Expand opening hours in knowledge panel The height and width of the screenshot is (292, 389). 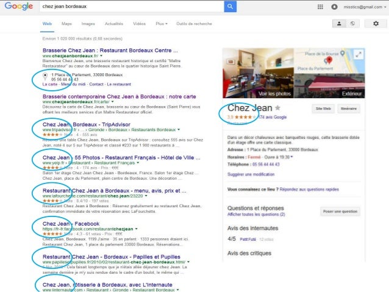[x=291, y=157]
